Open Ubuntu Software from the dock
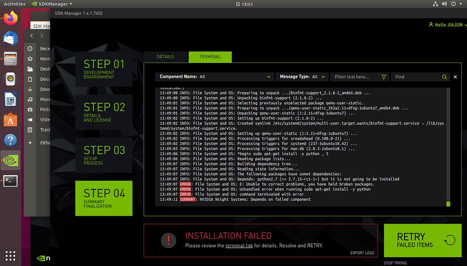The height and width of the screenshot is (266, 467). (x=10, y=120)
